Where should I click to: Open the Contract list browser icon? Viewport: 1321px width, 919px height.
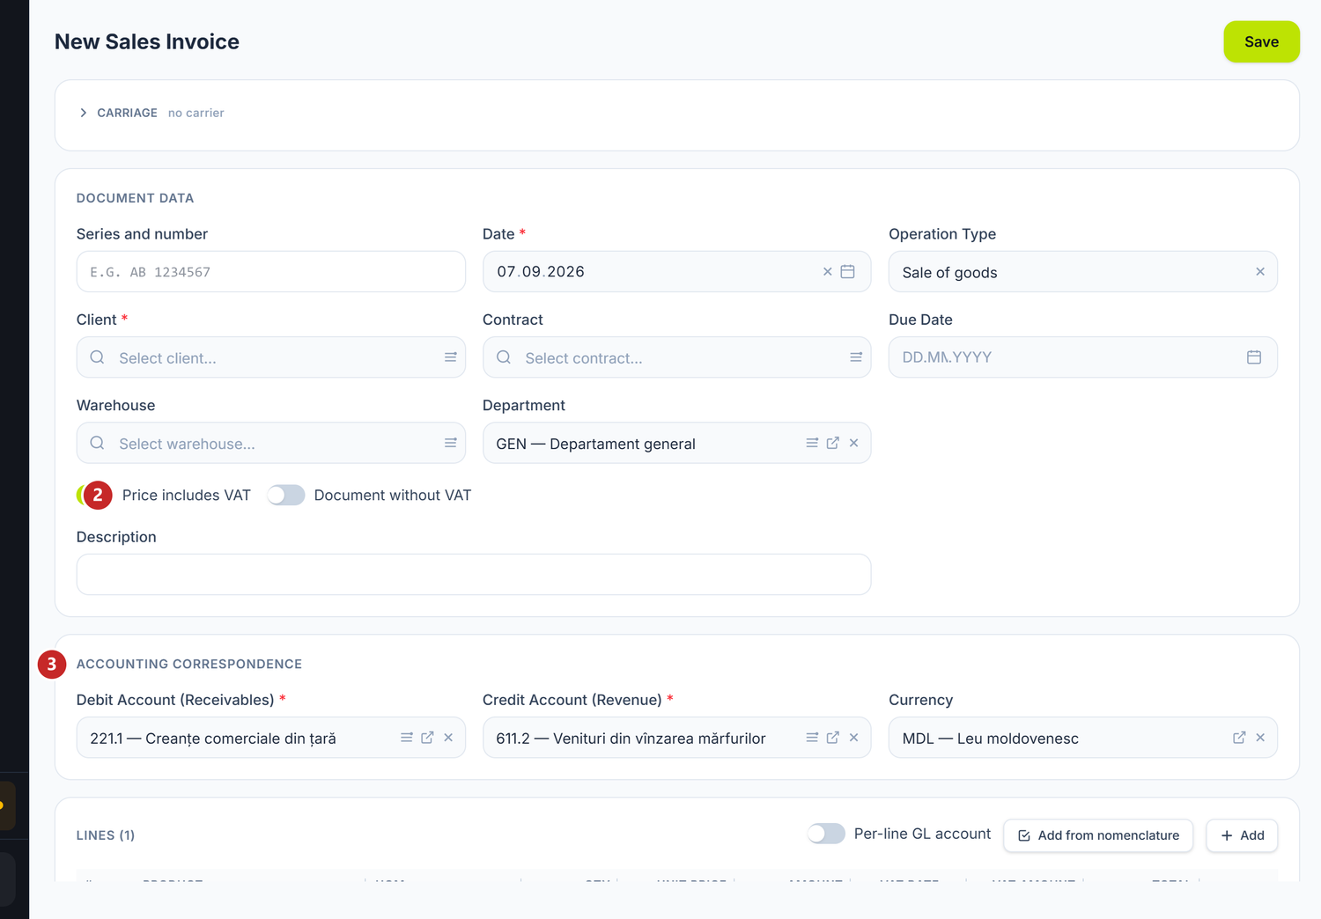[x=856, y=357]
